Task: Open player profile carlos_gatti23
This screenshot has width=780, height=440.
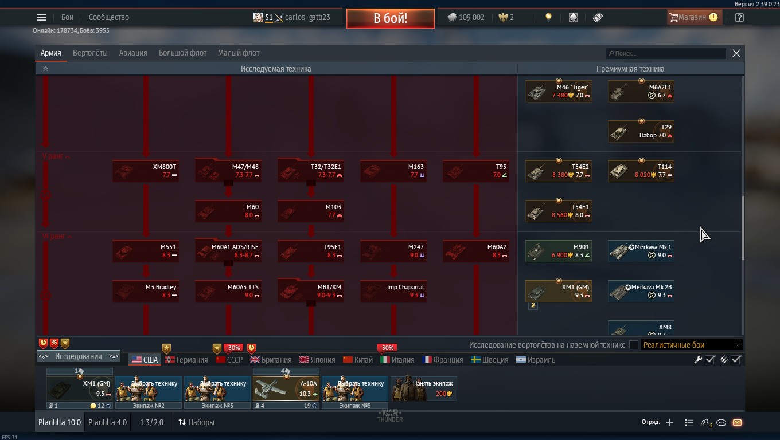Action: point(292,18)
